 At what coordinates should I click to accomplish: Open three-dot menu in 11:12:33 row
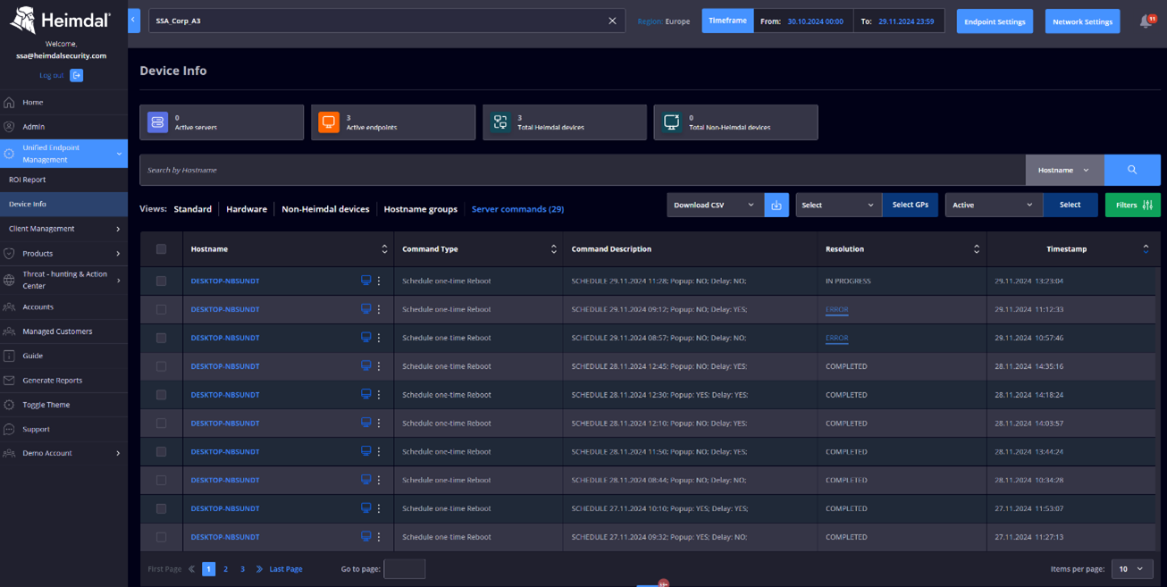point(379,309)
